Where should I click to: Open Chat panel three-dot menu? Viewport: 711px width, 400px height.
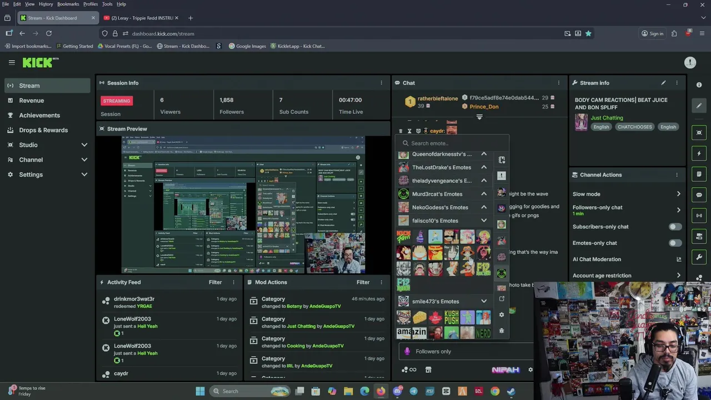[559, 83]
